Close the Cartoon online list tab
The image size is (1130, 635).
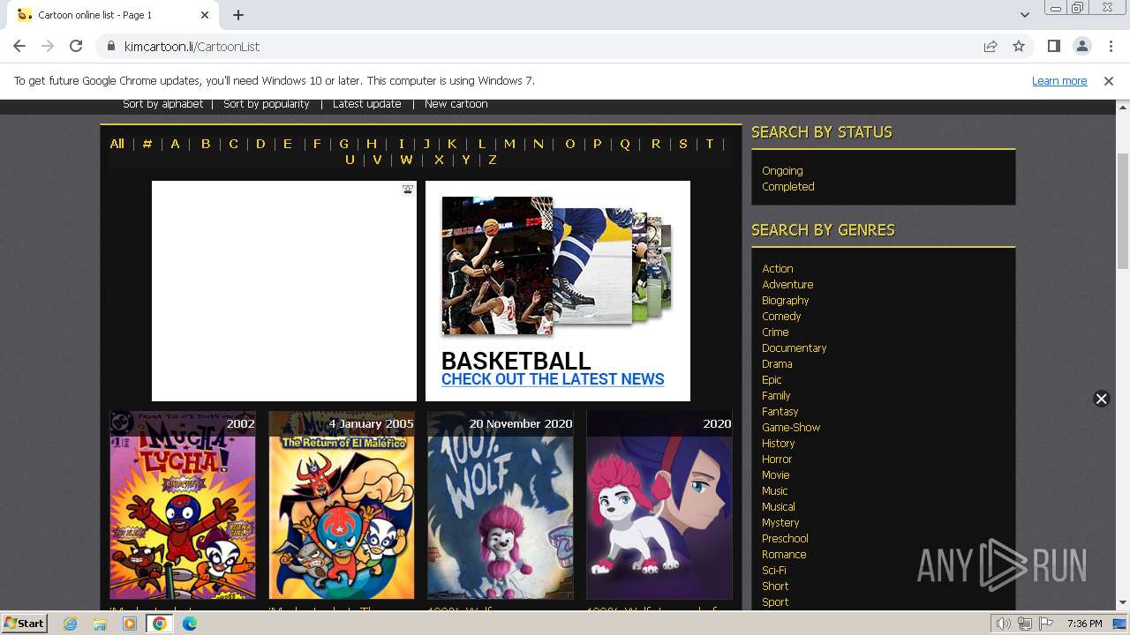205,15
